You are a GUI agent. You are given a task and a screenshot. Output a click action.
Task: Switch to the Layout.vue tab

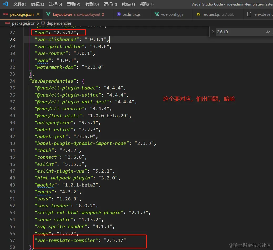point(78,14)
